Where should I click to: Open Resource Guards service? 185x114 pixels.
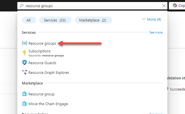(x=42, y=63)
